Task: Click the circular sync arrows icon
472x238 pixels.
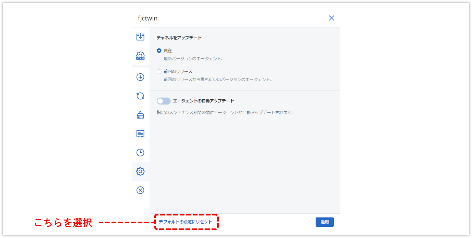Action: (140, 96)
